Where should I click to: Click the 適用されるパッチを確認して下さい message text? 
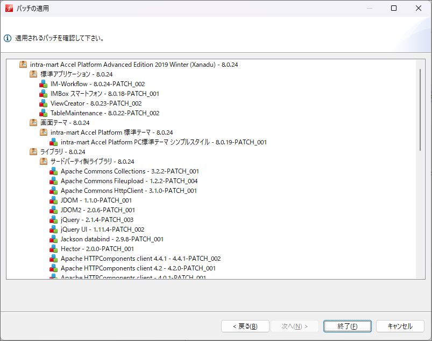pos(60,38)
